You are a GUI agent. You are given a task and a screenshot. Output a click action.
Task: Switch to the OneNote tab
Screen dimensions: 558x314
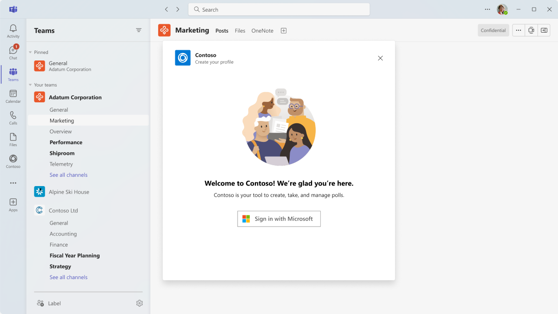click(262, 31)
